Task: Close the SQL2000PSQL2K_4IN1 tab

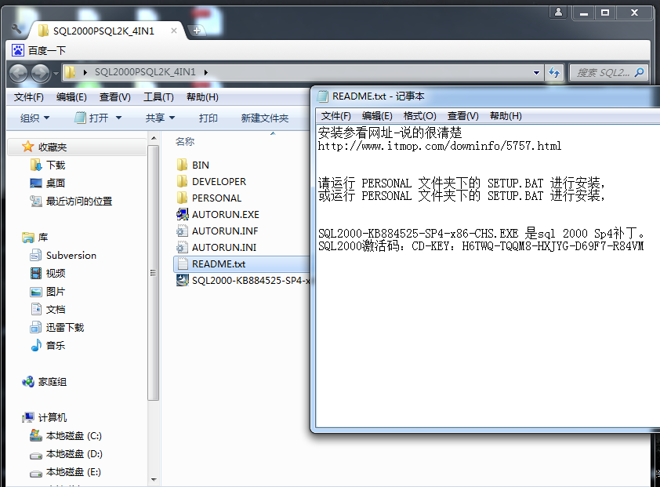Action: 174,31
